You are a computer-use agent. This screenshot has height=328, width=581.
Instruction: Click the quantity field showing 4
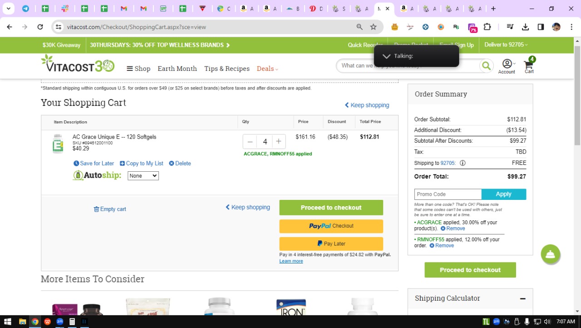tap(265, 142)
